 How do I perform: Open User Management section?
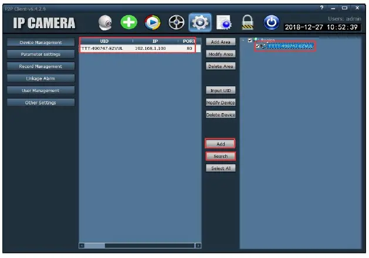(x=40, y=90)
